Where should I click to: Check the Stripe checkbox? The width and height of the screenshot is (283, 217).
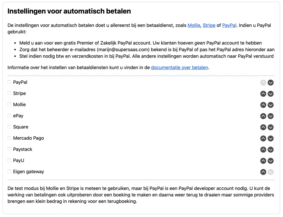point(9,93)
